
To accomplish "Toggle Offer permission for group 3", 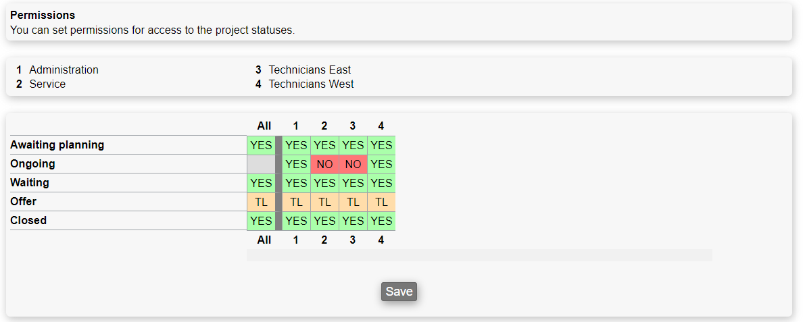I will click(x=353, y=202).
